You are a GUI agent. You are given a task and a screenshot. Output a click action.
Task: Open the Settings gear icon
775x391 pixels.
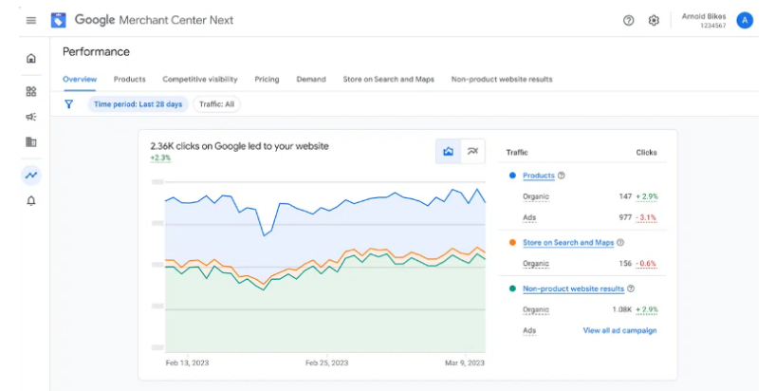654,21
